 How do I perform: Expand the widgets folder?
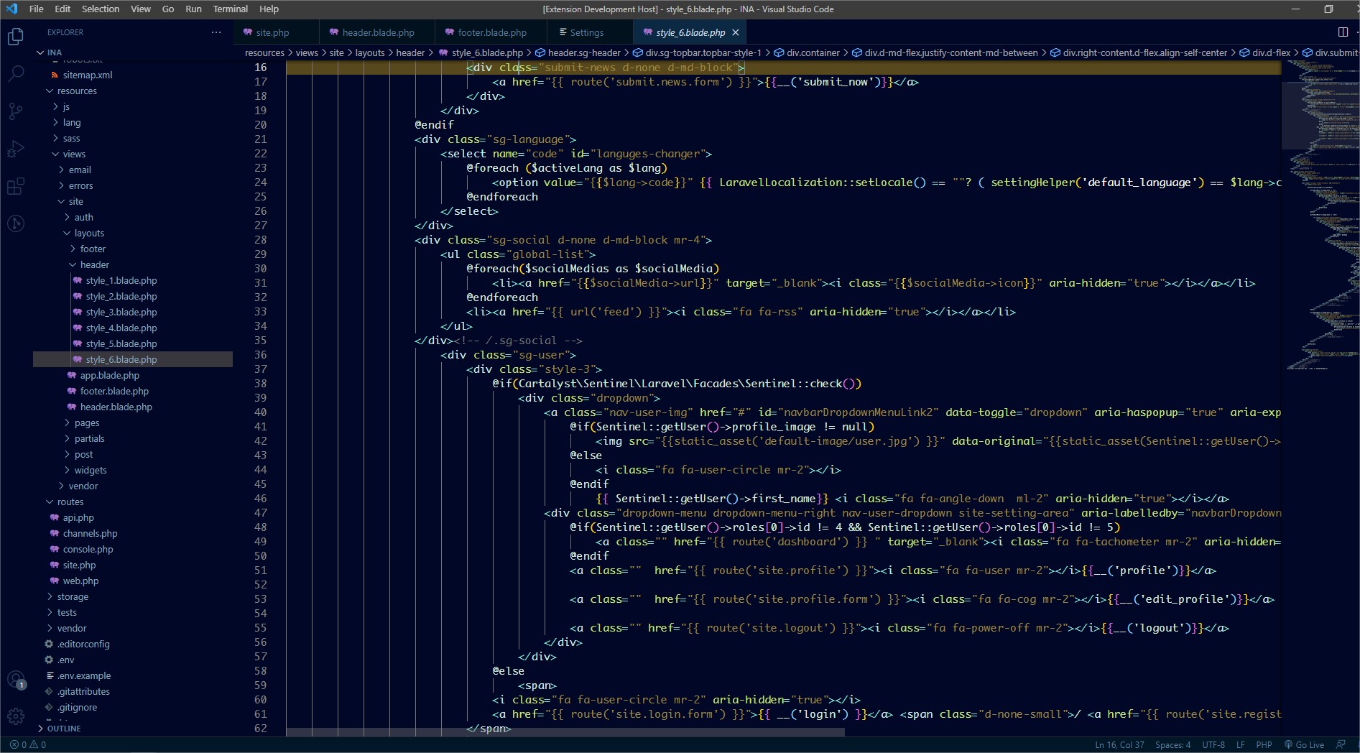pyautogui.click(x=91, y=470)
